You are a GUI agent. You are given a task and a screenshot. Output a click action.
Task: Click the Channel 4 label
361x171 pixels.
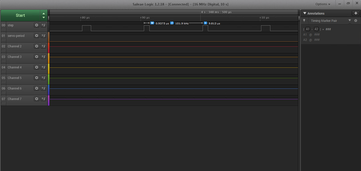[x=15, y=67]
